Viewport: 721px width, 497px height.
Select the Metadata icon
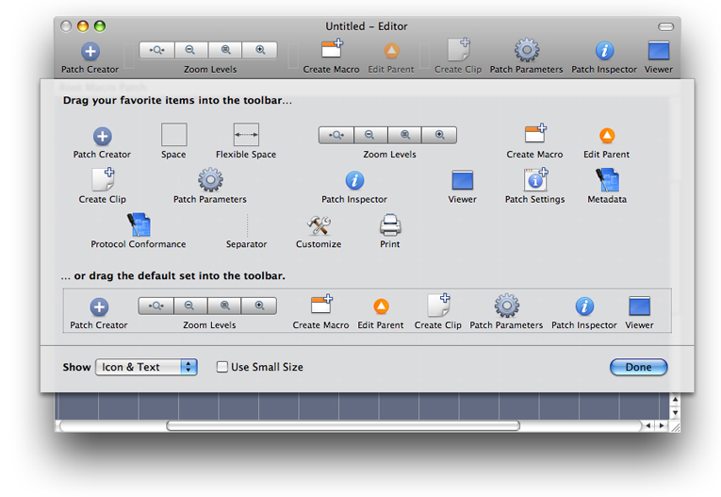(607, 180)
